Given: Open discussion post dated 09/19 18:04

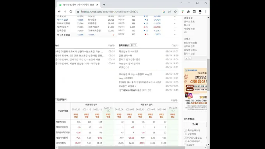Looking at the screenshot, I should (x=130, y=59).
